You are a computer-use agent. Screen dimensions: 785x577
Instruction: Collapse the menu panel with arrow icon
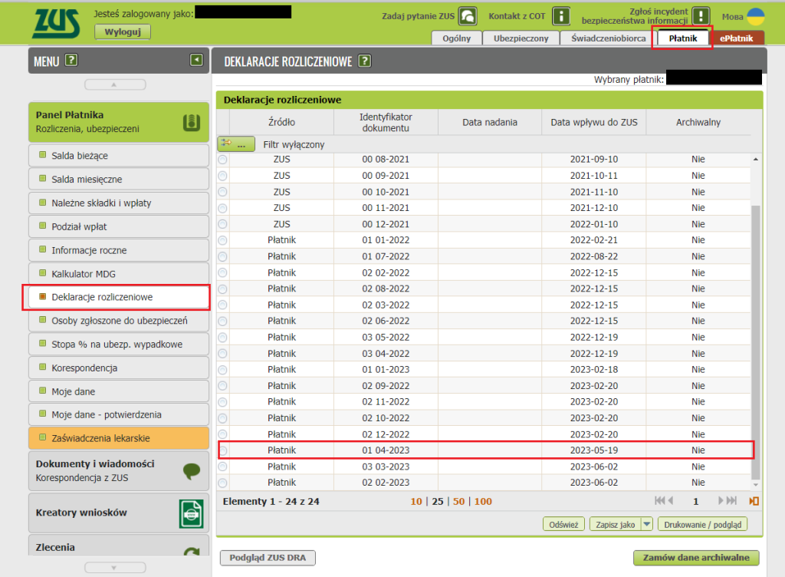[196, 60]
